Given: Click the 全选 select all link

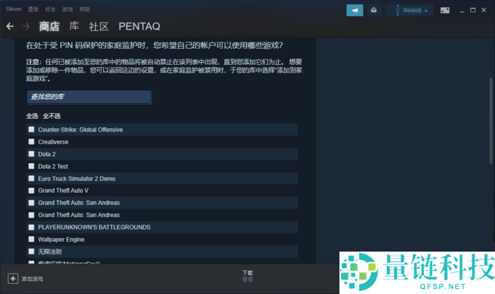Looking at the screenshot, I should (32, 115).
